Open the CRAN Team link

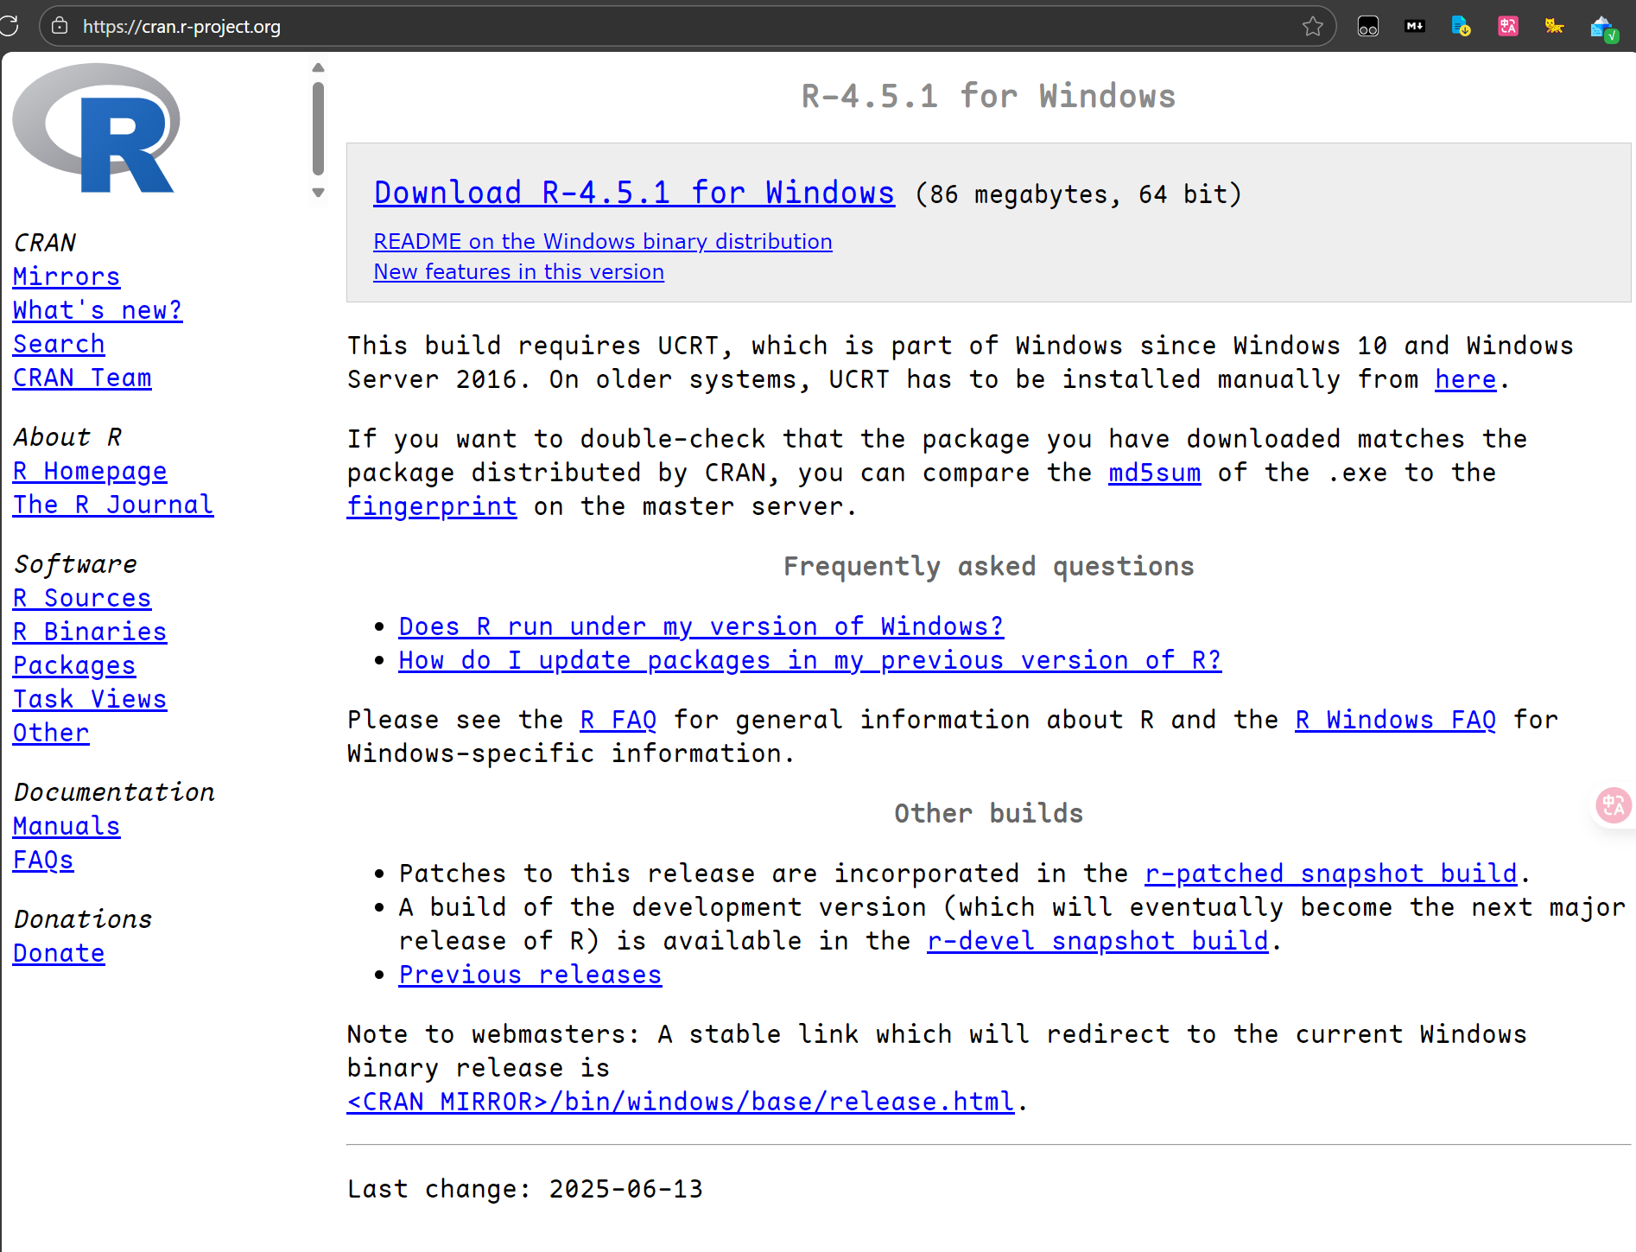tap(82, 378)
